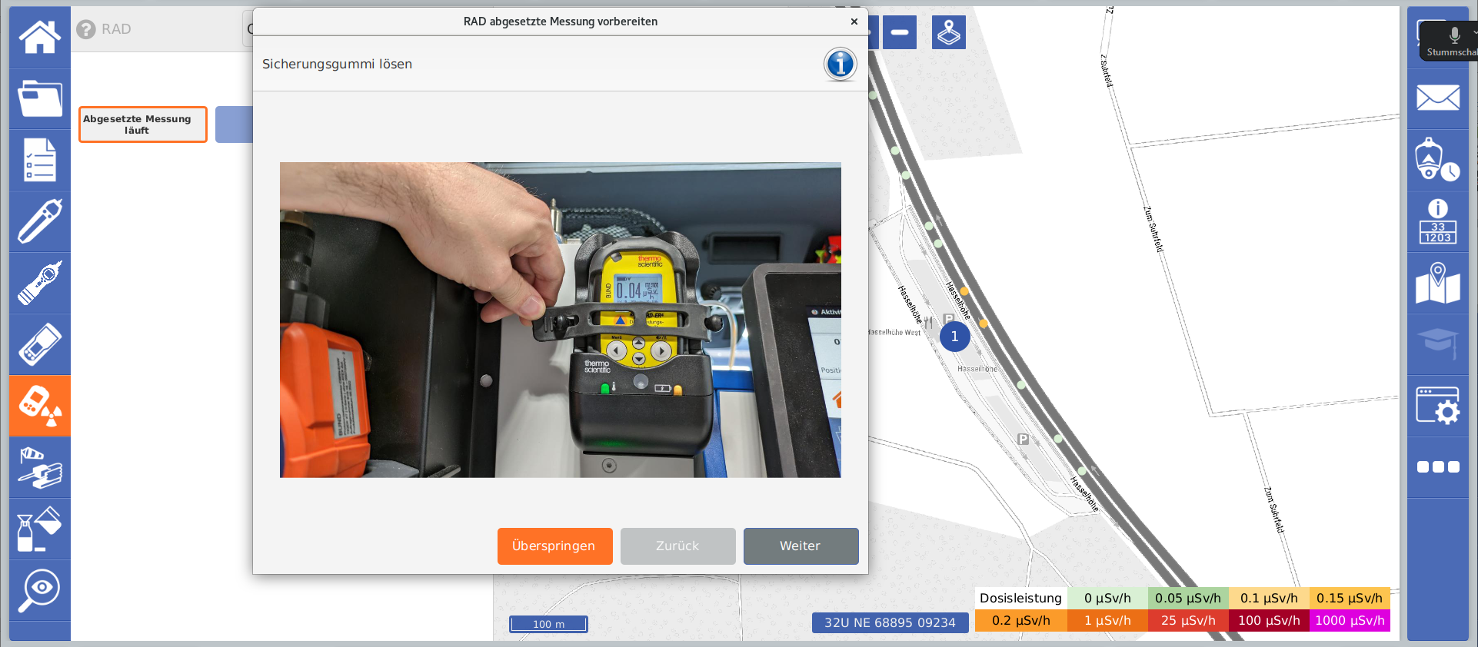
Task: Select the marker pen tool icon
Action: tap(40, 221)
